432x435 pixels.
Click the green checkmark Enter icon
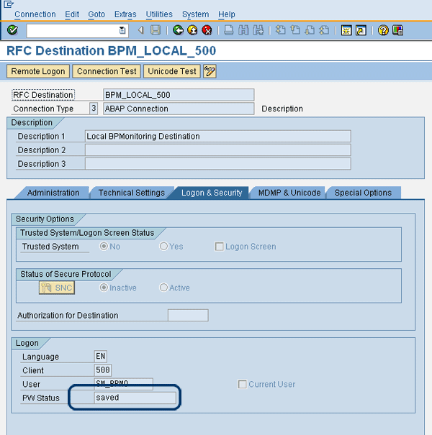click(12, 30)
